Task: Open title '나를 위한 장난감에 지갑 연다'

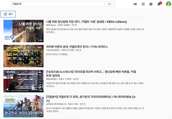Action: (x=86, y=22)
